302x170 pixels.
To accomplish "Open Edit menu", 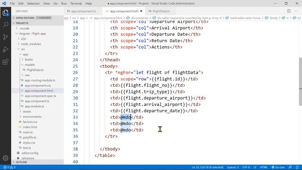I will tap(21, 3).
